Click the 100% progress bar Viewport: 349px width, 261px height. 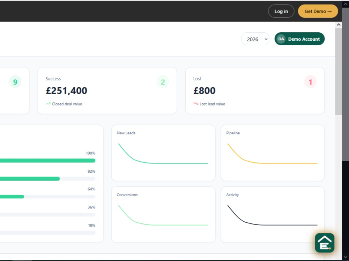[x=47, y=160]
